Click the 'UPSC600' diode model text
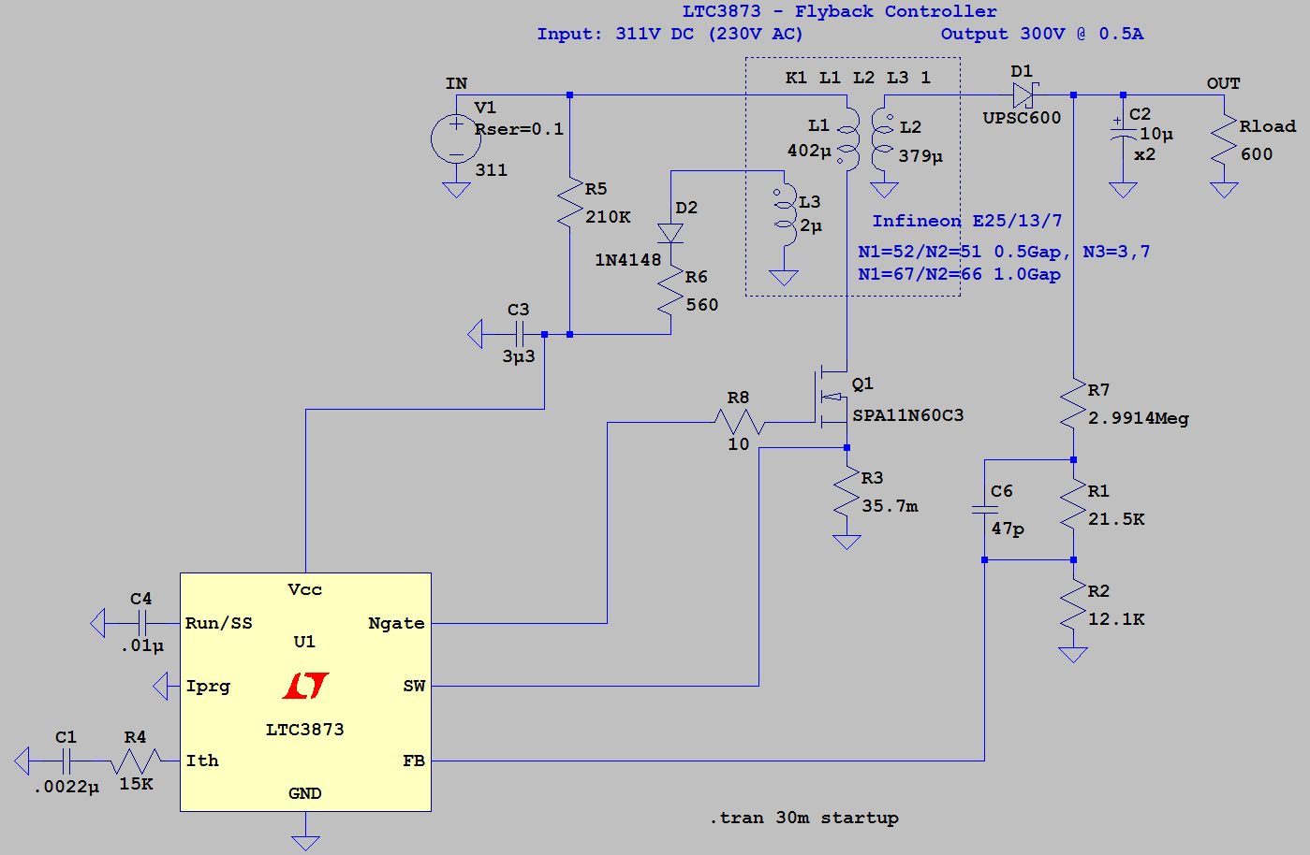This screenshot has width=1310, height=855. (x=1022, y=118)
